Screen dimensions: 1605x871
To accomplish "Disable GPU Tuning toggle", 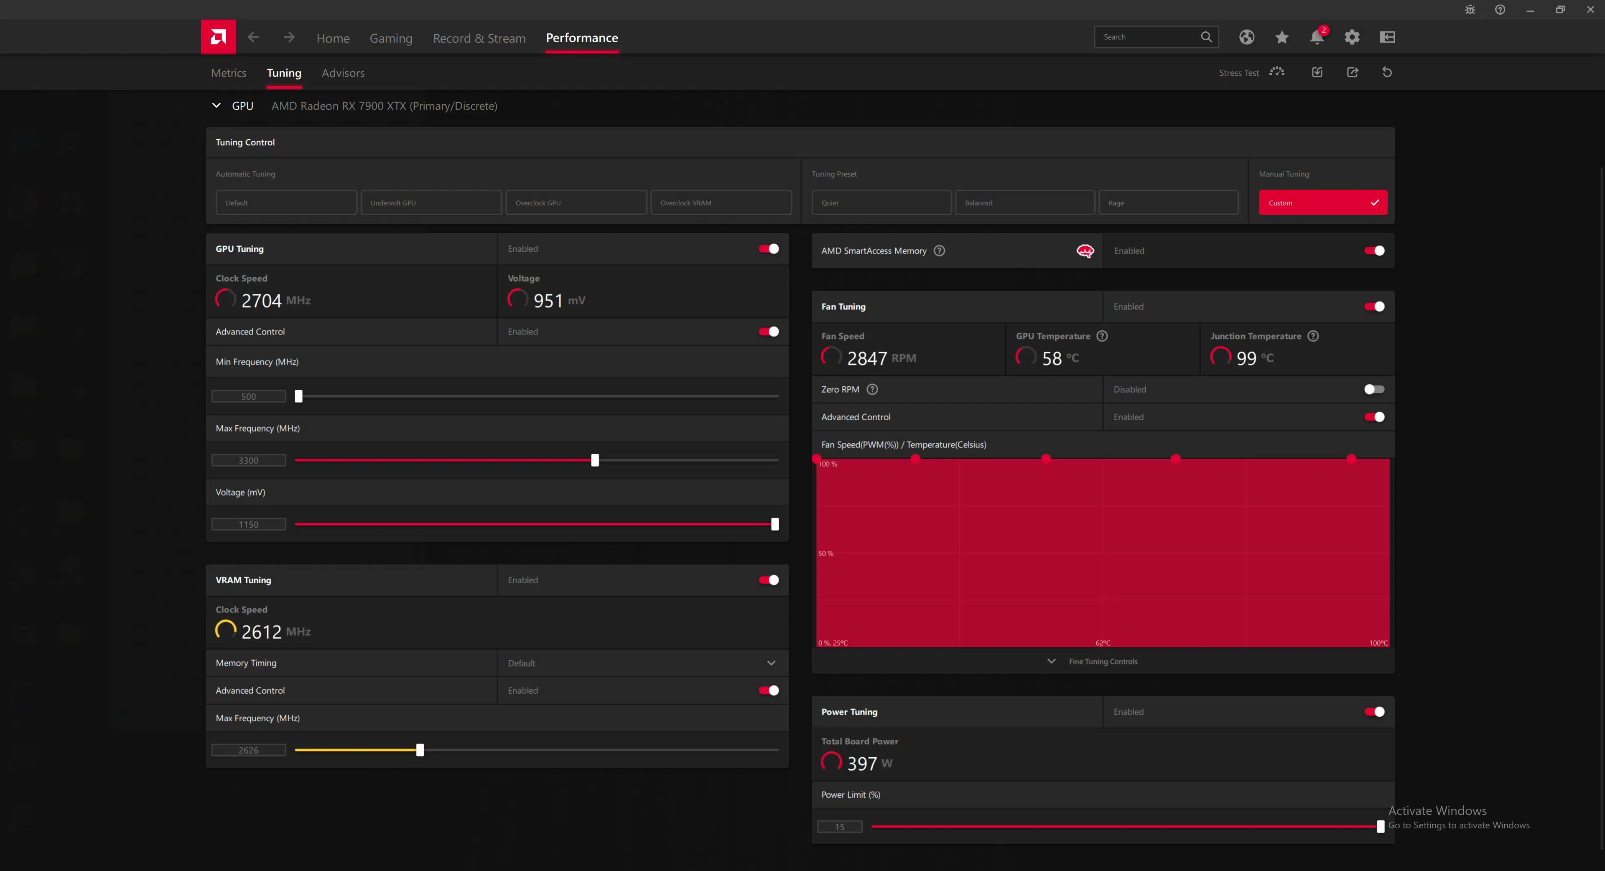I will point(768,249).
